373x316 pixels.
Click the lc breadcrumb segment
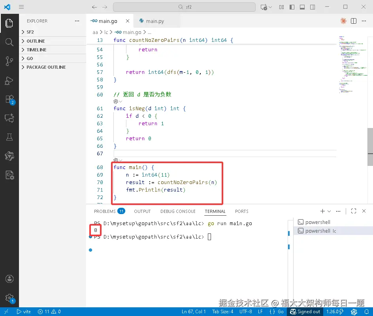(106, 32)
